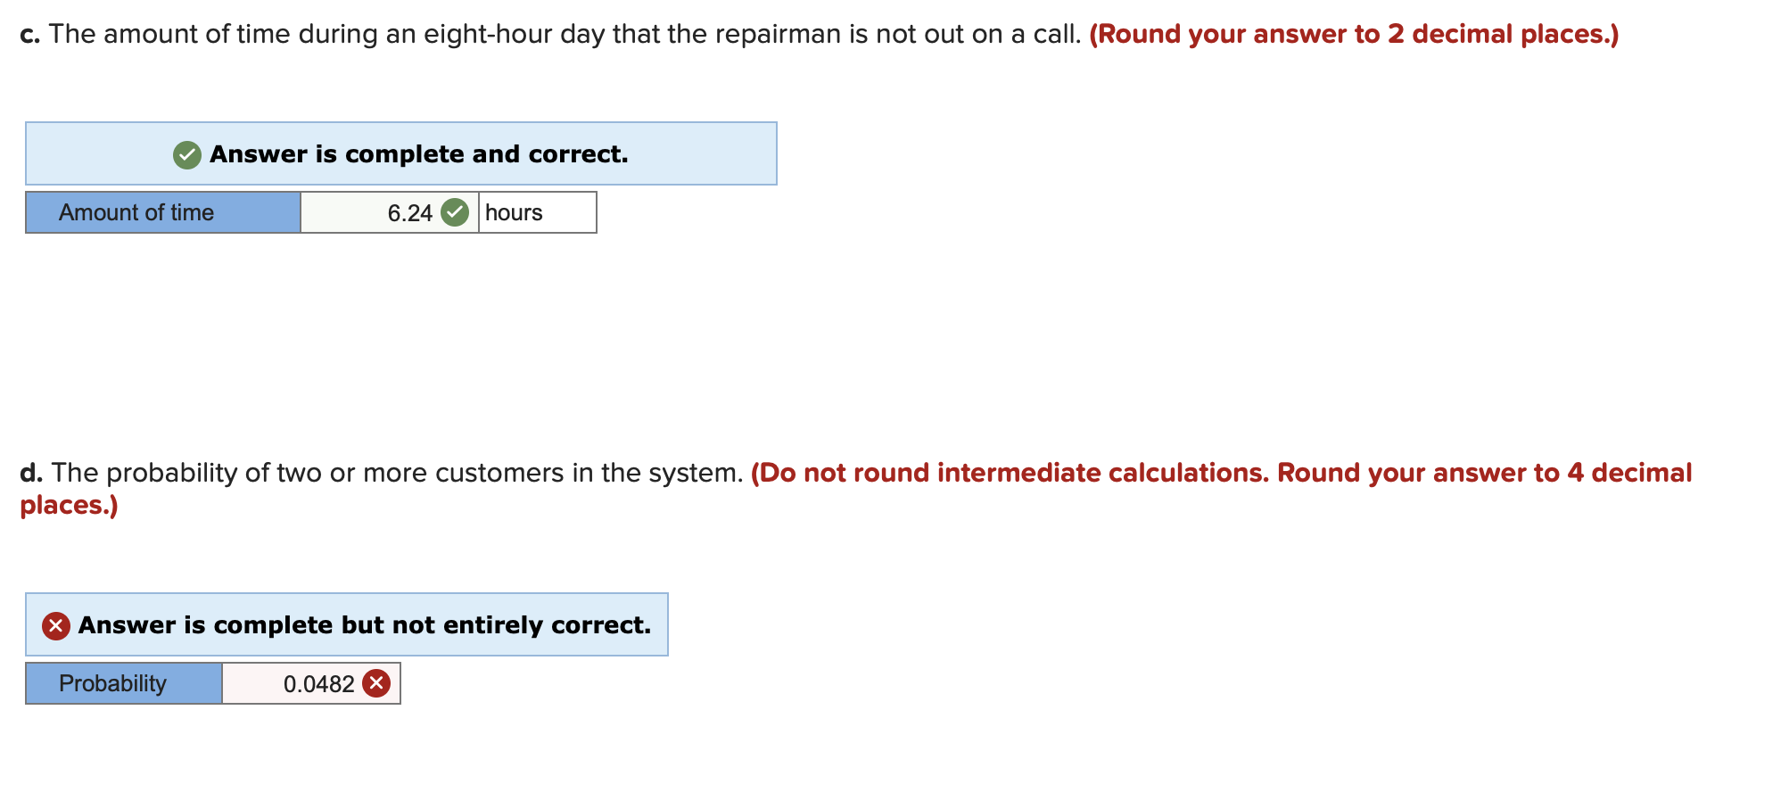Screen dimensions: 1789x801
Task: Click the 'Answer is complete but not entirely correct' banner
Action: point(346,625)
